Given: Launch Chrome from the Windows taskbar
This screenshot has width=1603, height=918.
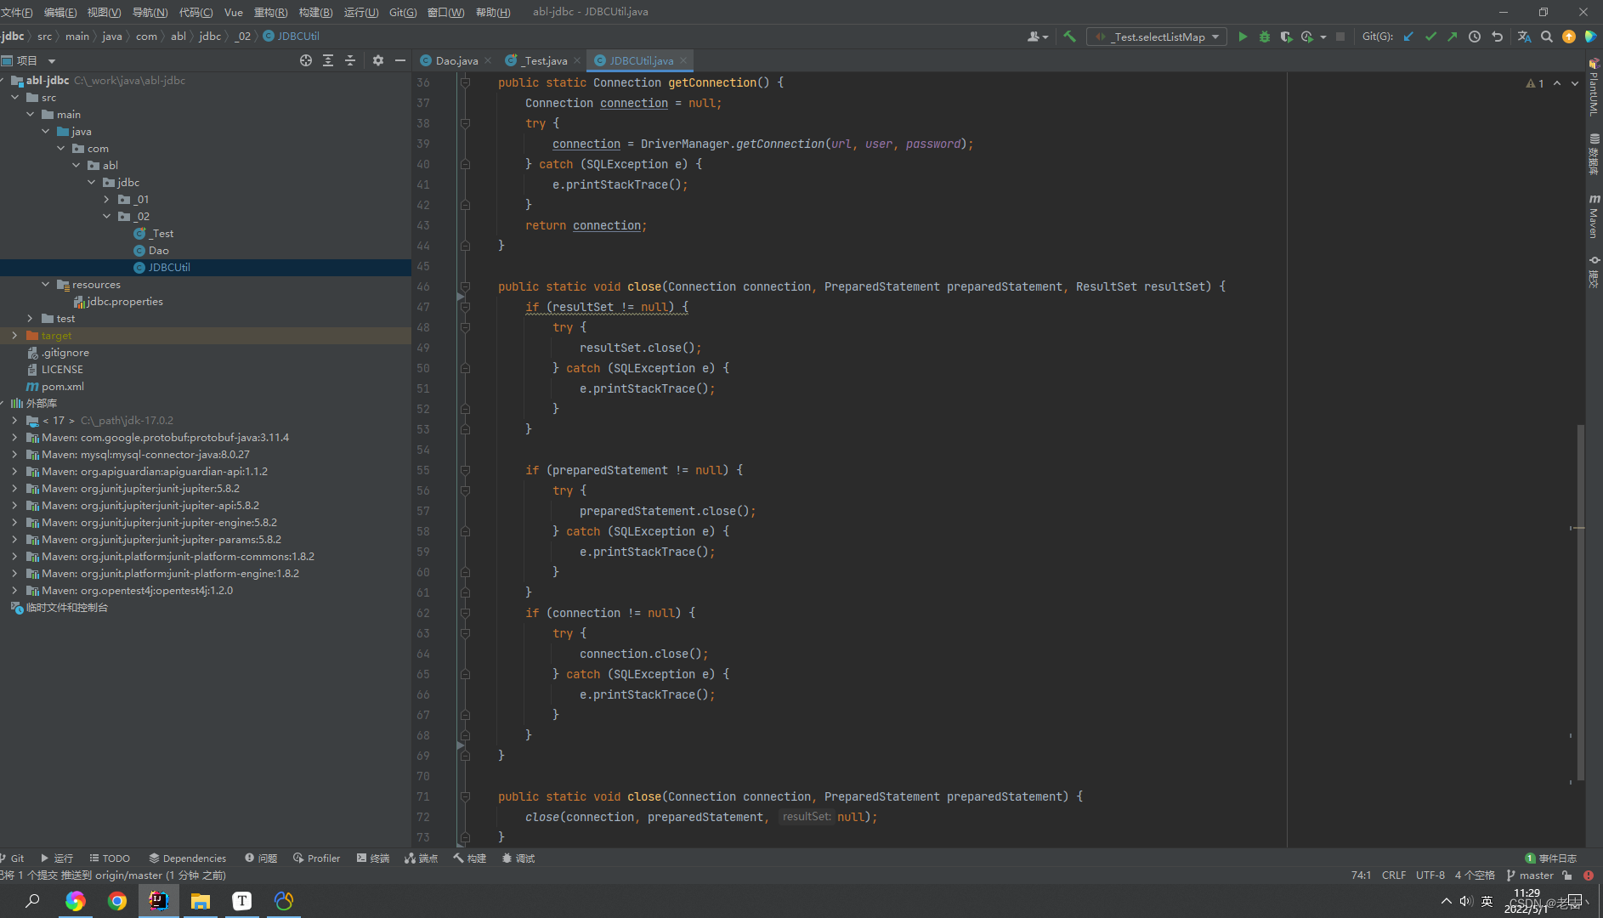Looking at the screenshot, I should click(x=116, y=900).
